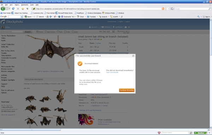Click the horizontal scrollbar thumb
Viewport: 212px width, 135px height.
(x=31, y=130)
